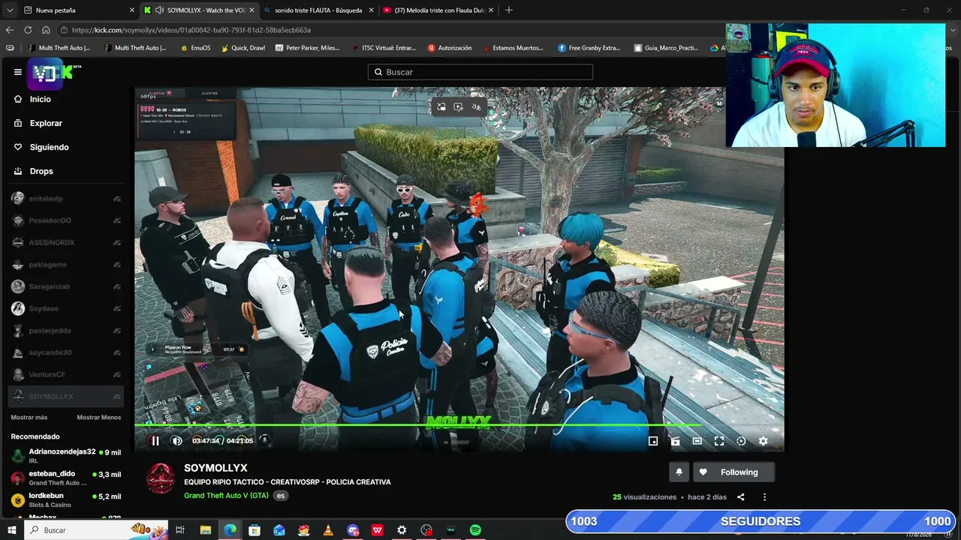Screen dimensions: 961x540
Task: Open followed channel Soydaee
Action: tap(66, 308)
